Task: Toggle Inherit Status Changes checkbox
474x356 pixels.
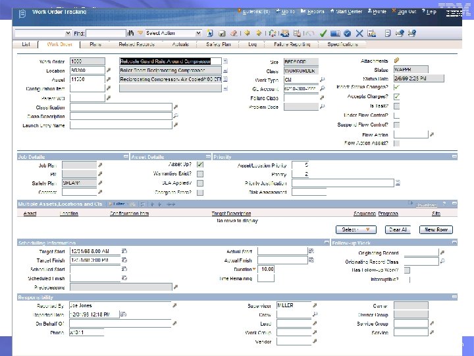Action: (396, 87)
